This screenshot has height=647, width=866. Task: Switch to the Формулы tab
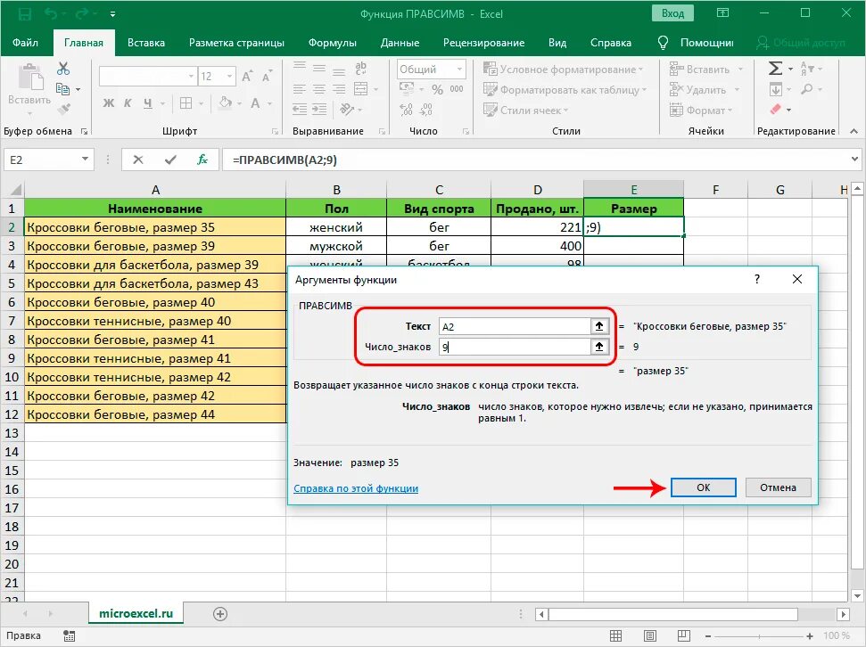(332, 43)
